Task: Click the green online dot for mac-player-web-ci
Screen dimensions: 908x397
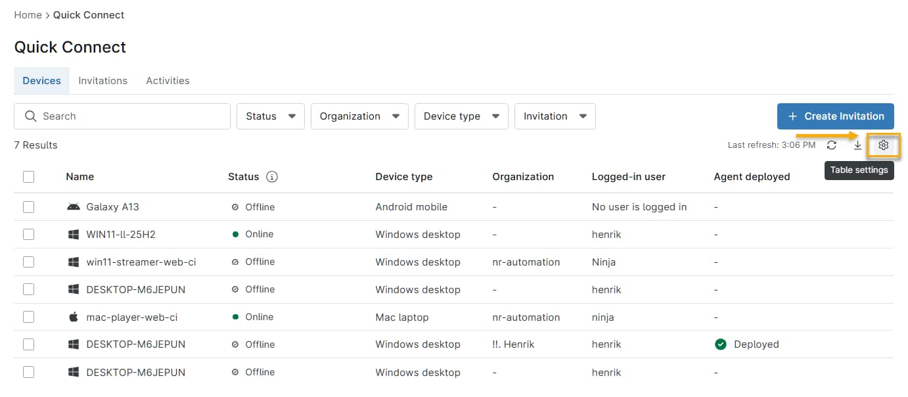Action: tap(235, 317)
